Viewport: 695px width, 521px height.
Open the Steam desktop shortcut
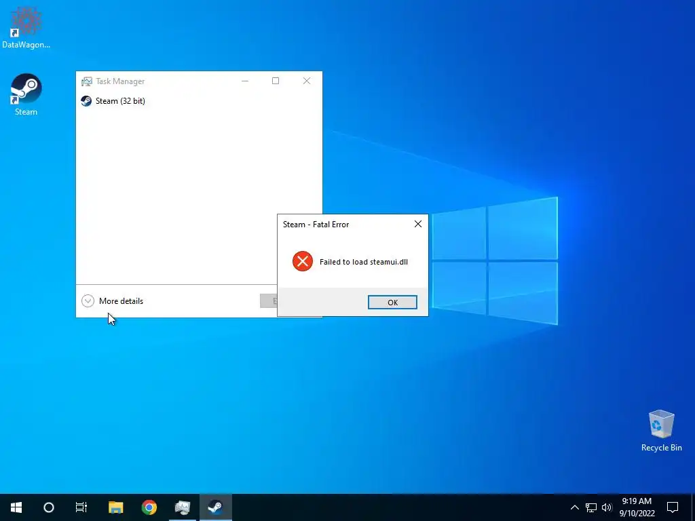tap(26, 94)
